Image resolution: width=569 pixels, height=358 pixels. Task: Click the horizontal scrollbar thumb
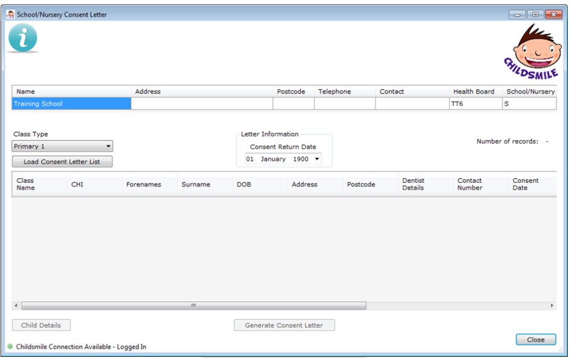tap(193, 306)
